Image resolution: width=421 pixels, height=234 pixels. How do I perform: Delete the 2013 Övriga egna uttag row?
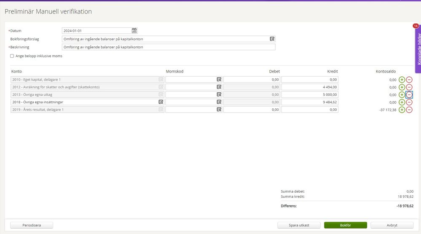(409, 95)
